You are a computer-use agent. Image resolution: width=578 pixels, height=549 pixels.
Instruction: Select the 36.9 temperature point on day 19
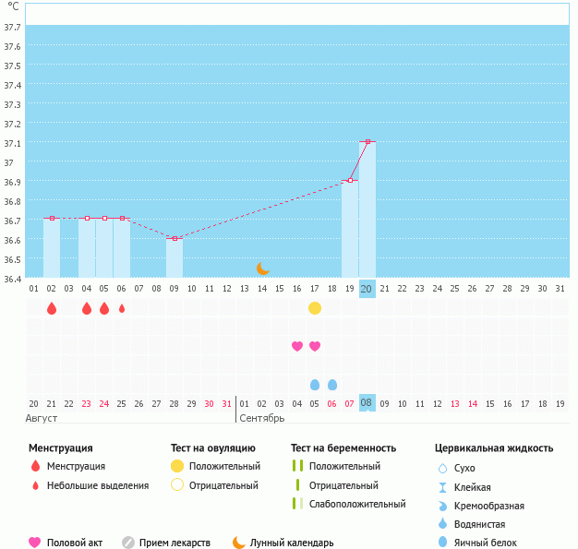pos(350,180)
